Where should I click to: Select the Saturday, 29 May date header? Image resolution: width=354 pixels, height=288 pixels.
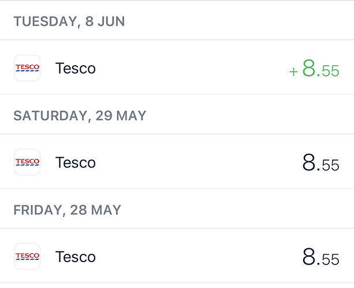80,116
